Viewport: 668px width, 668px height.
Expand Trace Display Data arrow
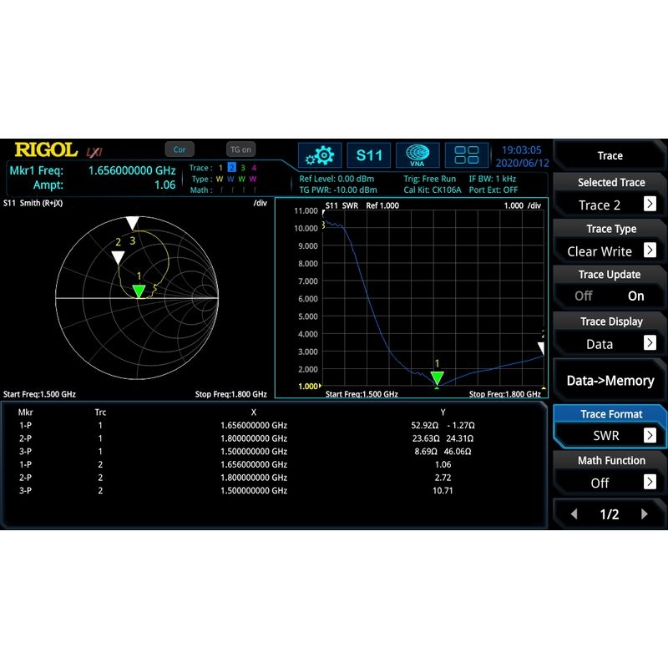point(650,342)
